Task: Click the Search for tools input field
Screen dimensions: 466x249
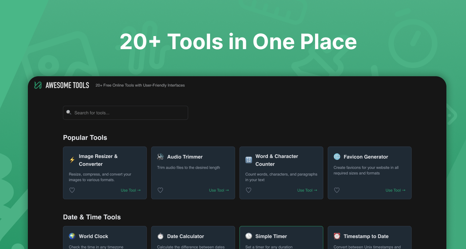Action: pos(125,112)
